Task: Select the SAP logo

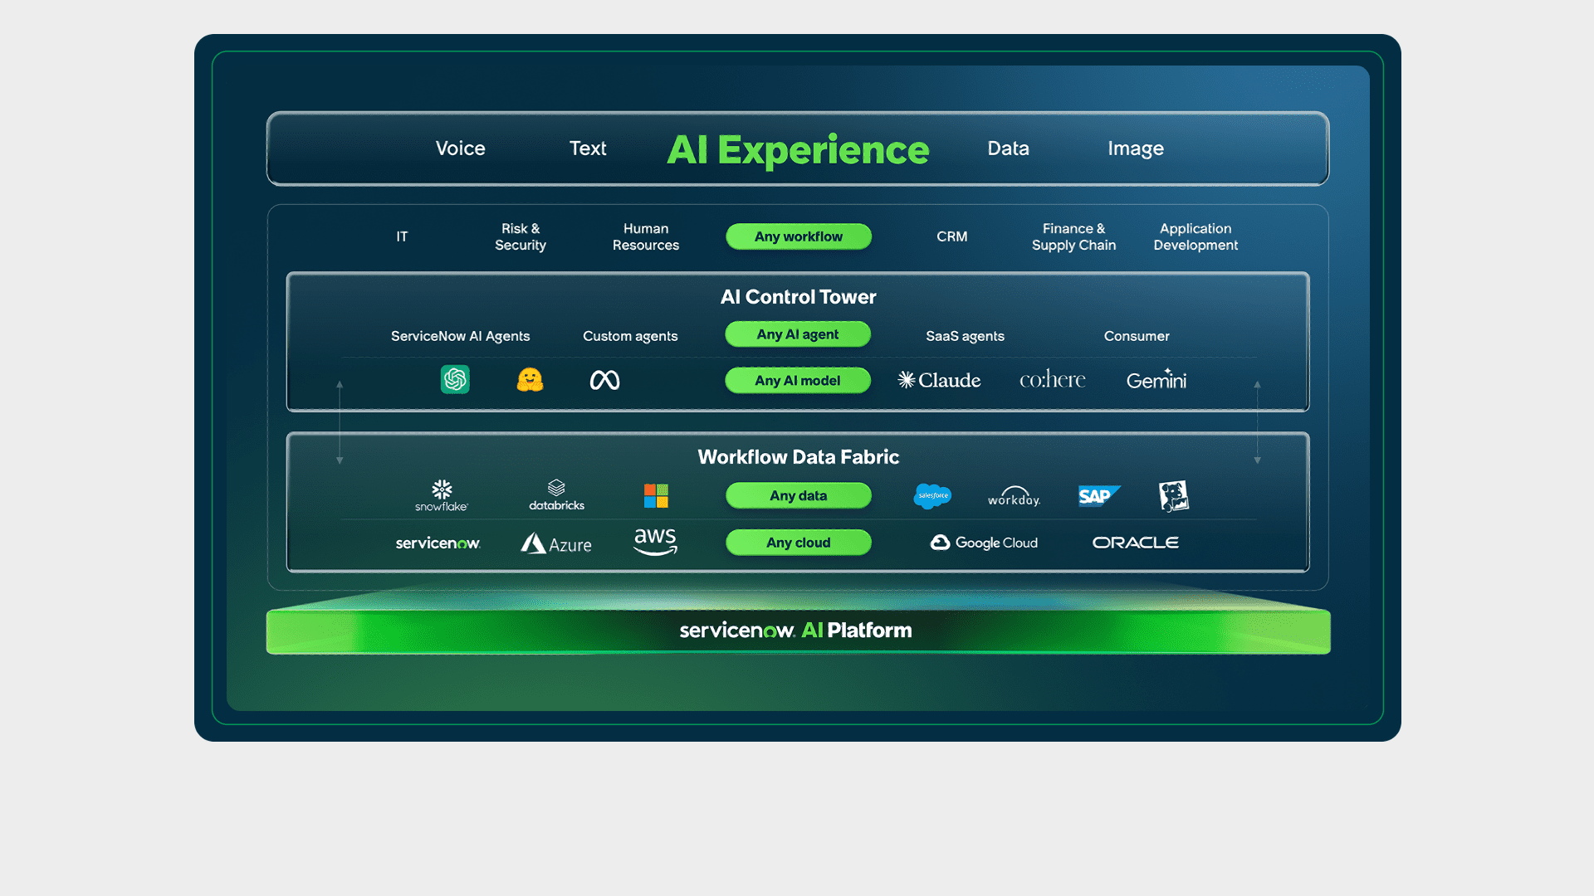Action: click(1099, 495)
